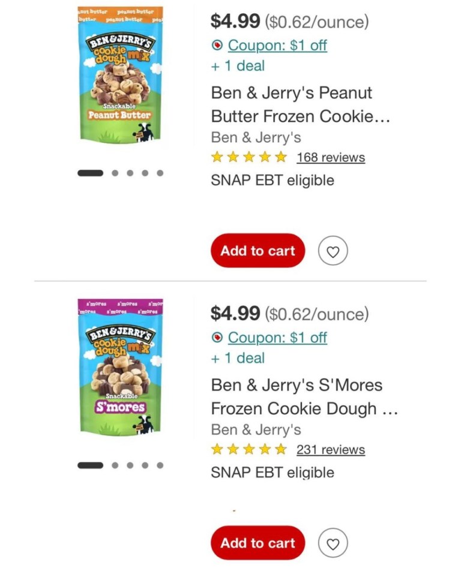Click the star rating for Peanut Butter product
This screenshot has width=461, height=571.
(x=249, y=157)
